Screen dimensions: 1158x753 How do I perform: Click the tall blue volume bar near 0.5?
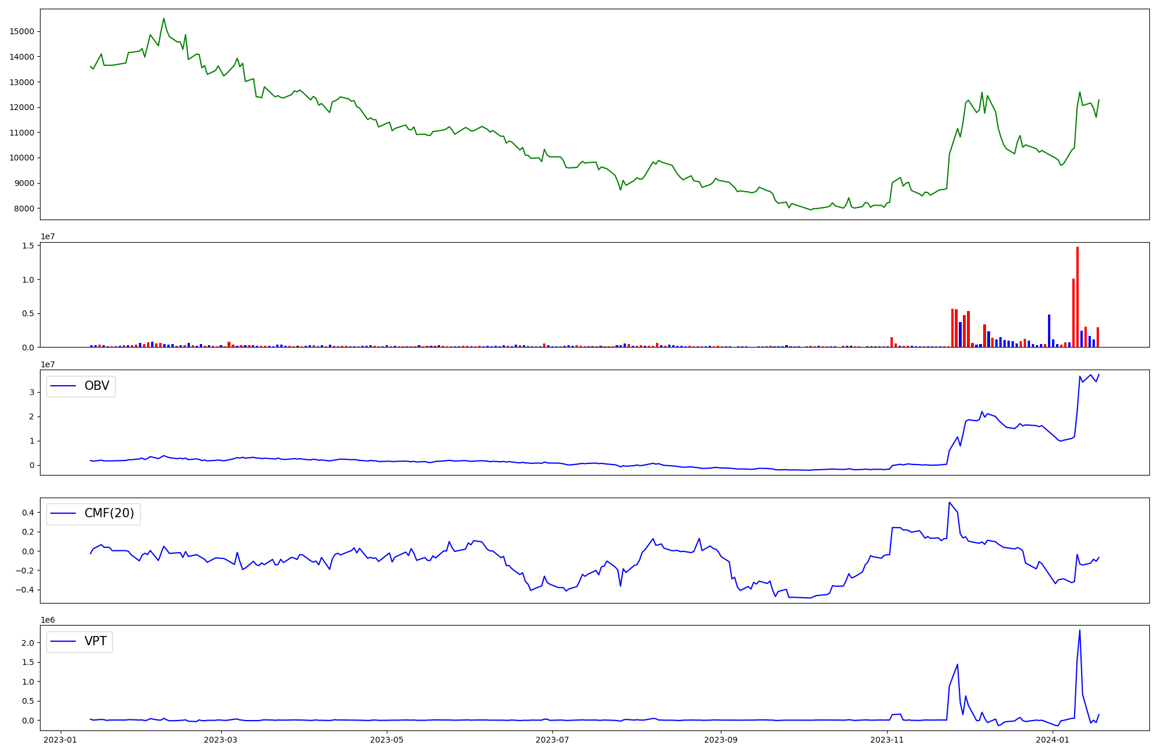tap(1049, 331)
